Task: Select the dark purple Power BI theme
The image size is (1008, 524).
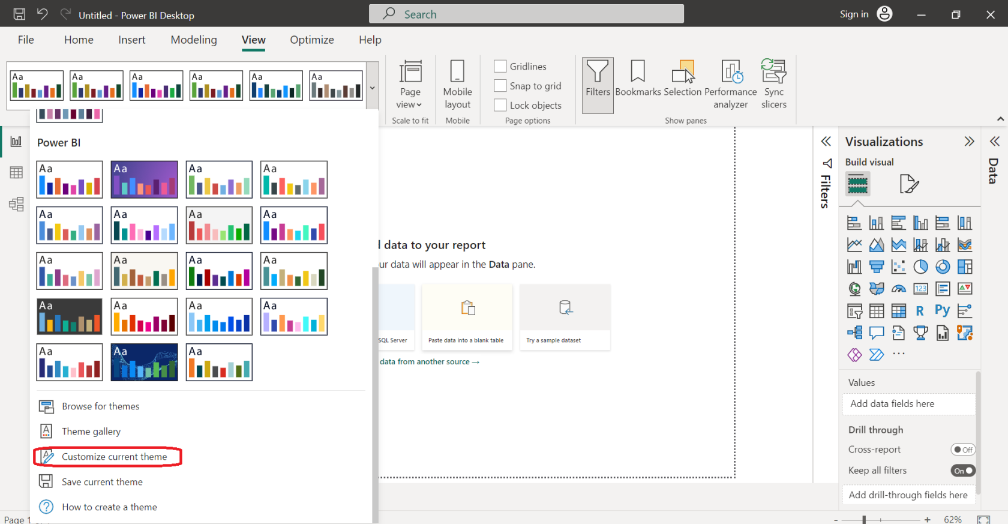Action: tap(145, 179)
